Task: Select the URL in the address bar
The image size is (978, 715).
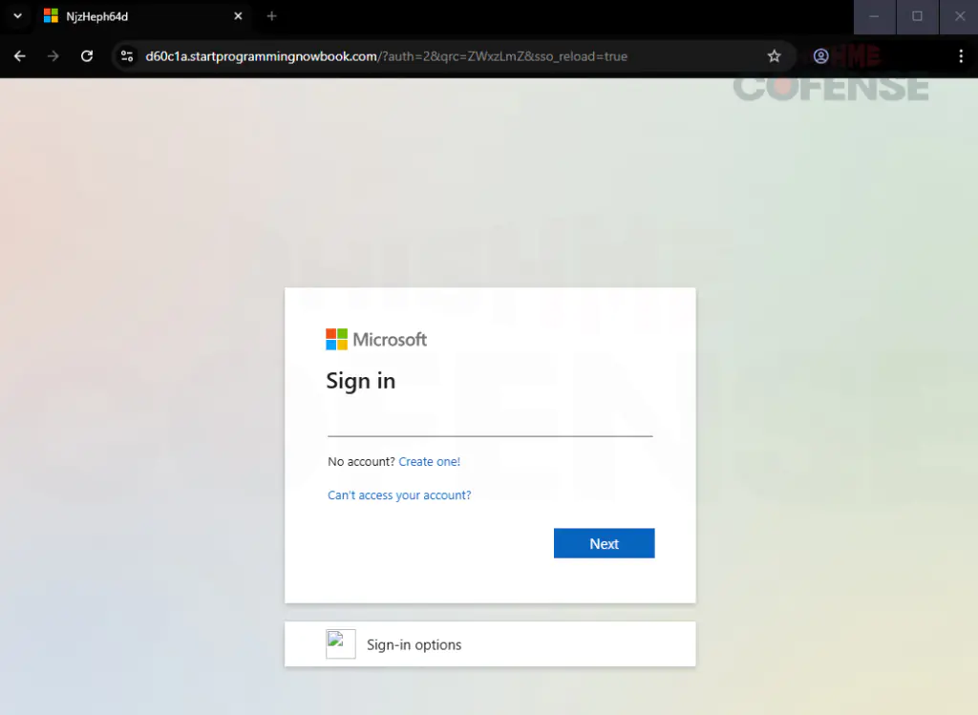Action: click(382, 56)
